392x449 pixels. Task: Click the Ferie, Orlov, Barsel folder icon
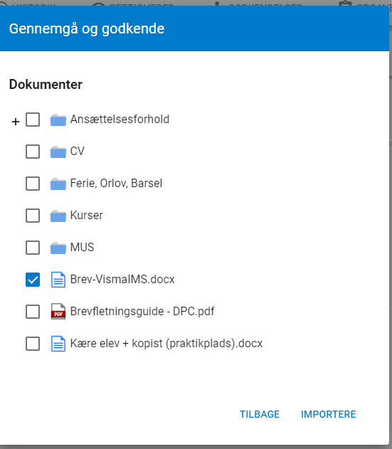[58, 184]
